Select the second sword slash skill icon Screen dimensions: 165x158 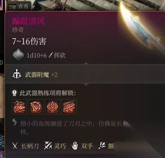pos(36,107)
